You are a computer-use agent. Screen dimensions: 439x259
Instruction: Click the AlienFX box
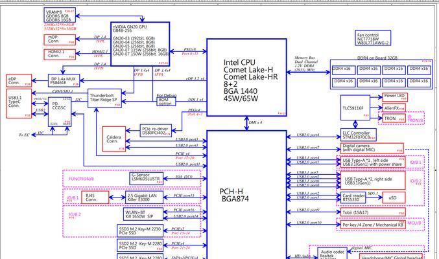(x=394, y=107)
